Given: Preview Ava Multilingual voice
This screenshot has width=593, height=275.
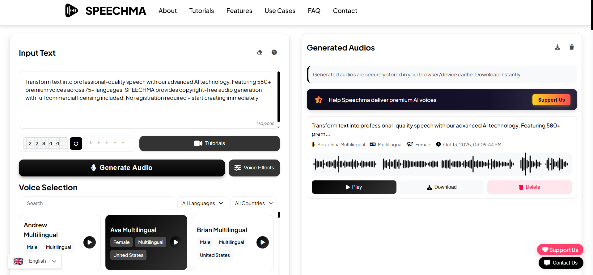Looking at the screenshot, I should [x=176, y=242].
